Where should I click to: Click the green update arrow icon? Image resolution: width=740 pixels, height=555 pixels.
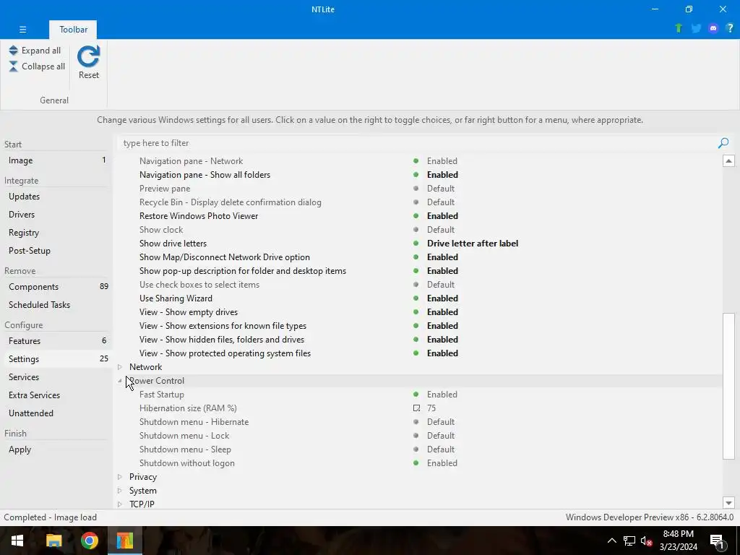coord(679,28)
